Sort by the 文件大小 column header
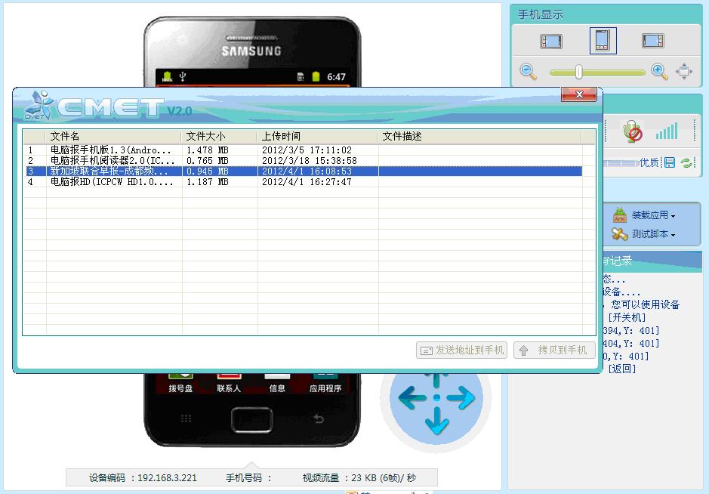Image resolution: width=709 pixels, height=494 pixels. 219,136
